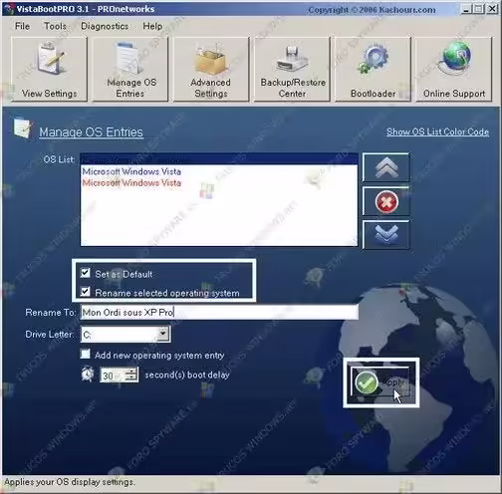This screenshot has height=494, width=502.
Task: Focus the Rename To text field
Action: click(219, 312)
